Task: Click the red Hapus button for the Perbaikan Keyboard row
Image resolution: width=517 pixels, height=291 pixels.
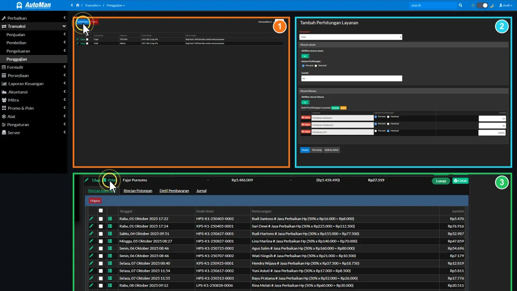Action: pyautogui.click(x=306, y=118)
